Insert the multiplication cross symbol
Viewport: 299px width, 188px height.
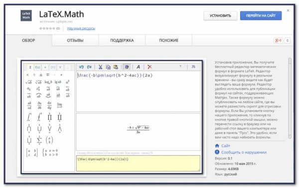tap(27, 75)
